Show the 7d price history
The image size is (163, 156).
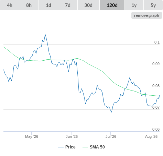pyautogui.click(x=68, y=5)
